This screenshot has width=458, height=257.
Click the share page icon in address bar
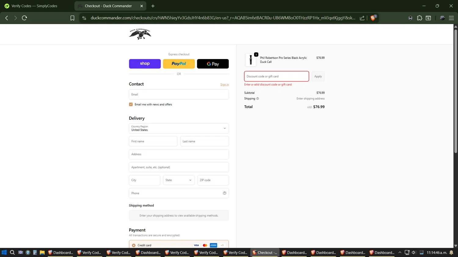tap(362, 18)
